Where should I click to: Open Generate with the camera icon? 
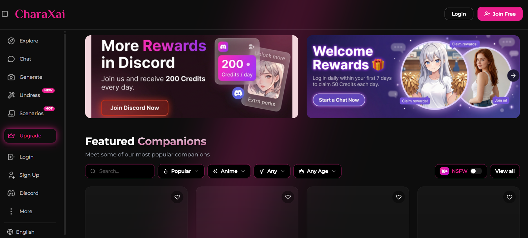click(11, 77)
